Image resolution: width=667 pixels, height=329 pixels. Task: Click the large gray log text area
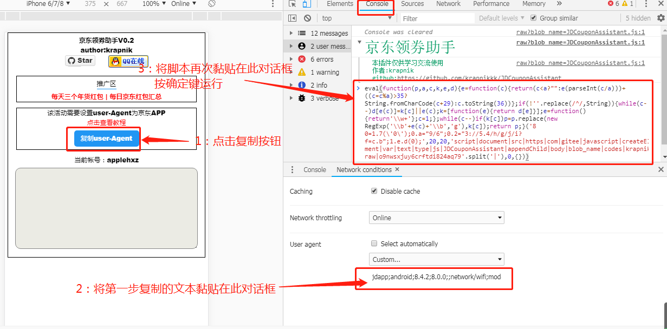[x=106, y=208]
